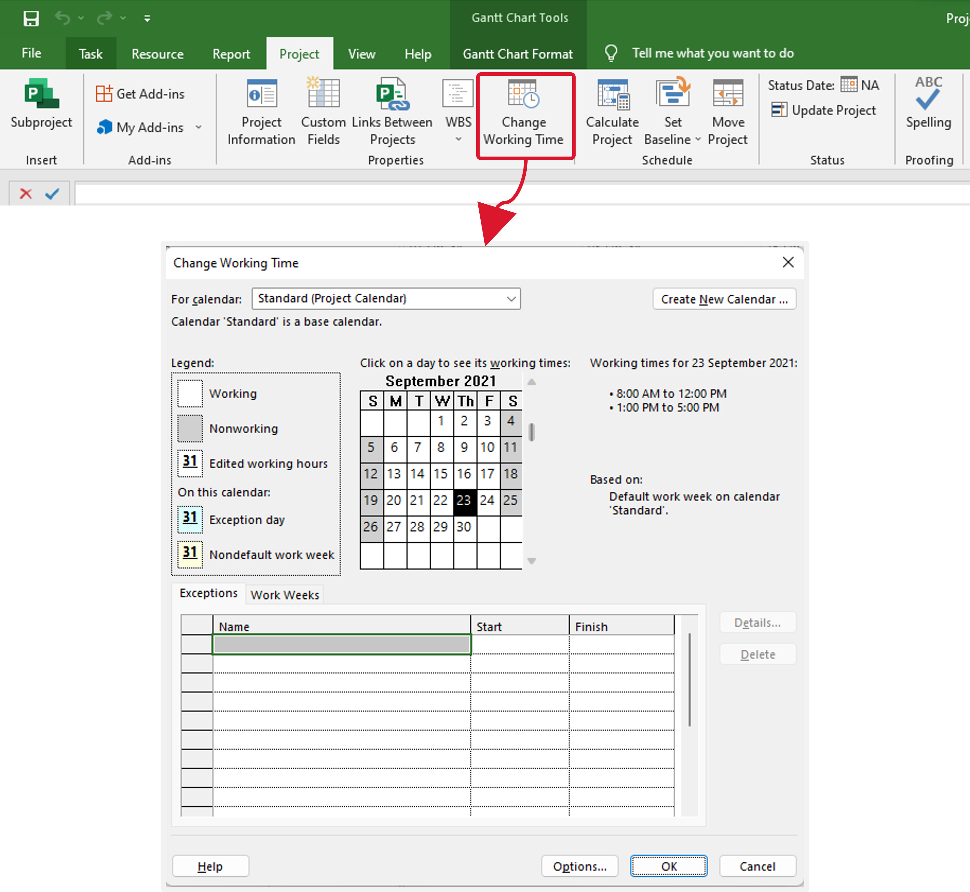Confirm with the OK button

click(x=669, y=866)
